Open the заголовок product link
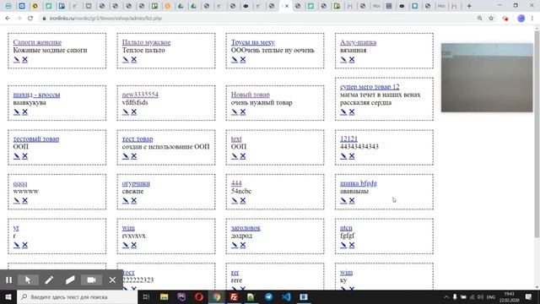The height and width of the screenshot is (304, 540). [x=246, y=228]
